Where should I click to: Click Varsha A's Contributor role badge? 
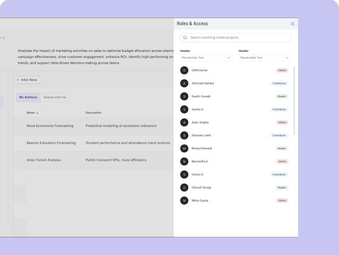pyautogui.click(x=279, y=109)
